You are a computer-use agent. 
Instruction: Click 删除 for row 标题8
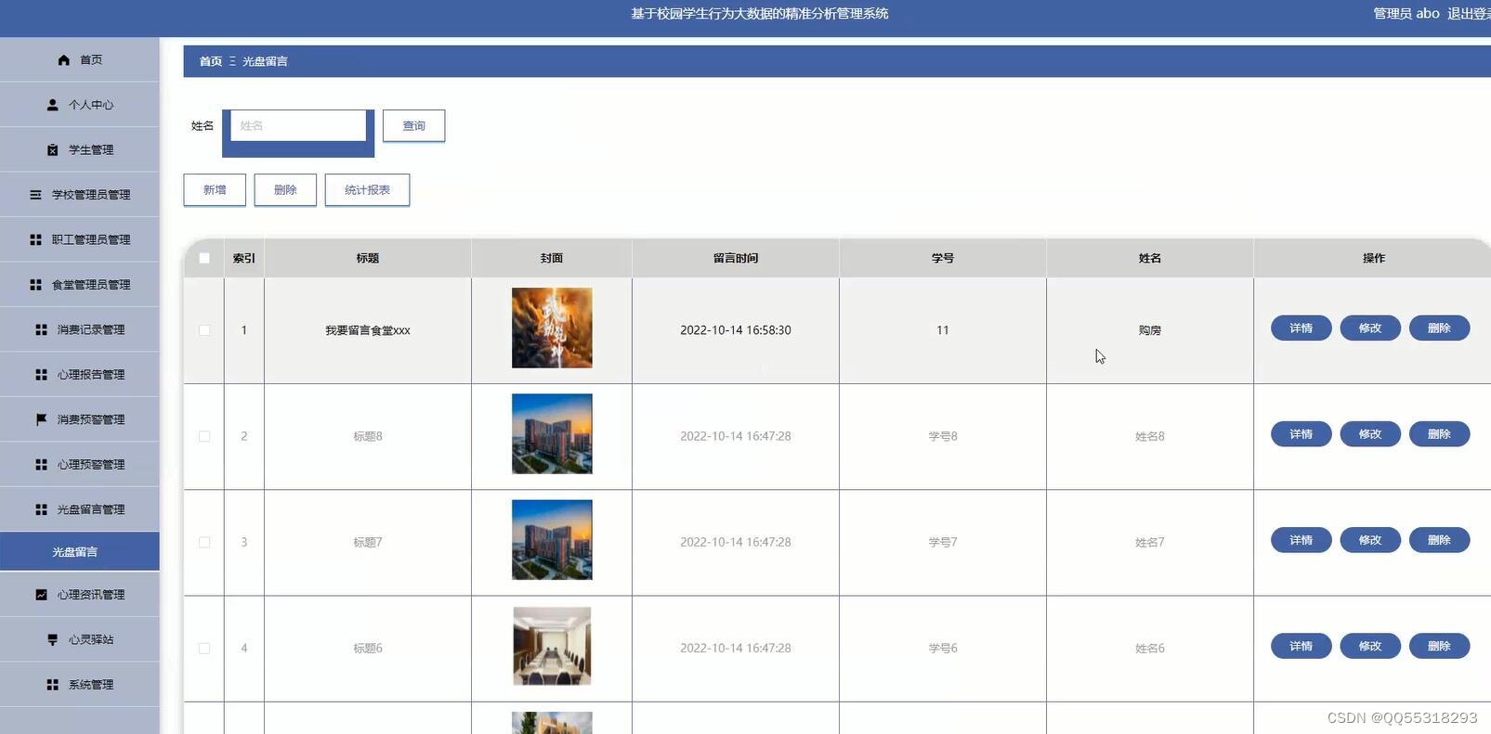[1439, 434]
